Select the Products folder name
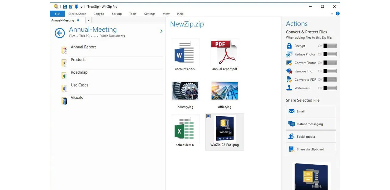390x190 pixels. coord(78,60)
